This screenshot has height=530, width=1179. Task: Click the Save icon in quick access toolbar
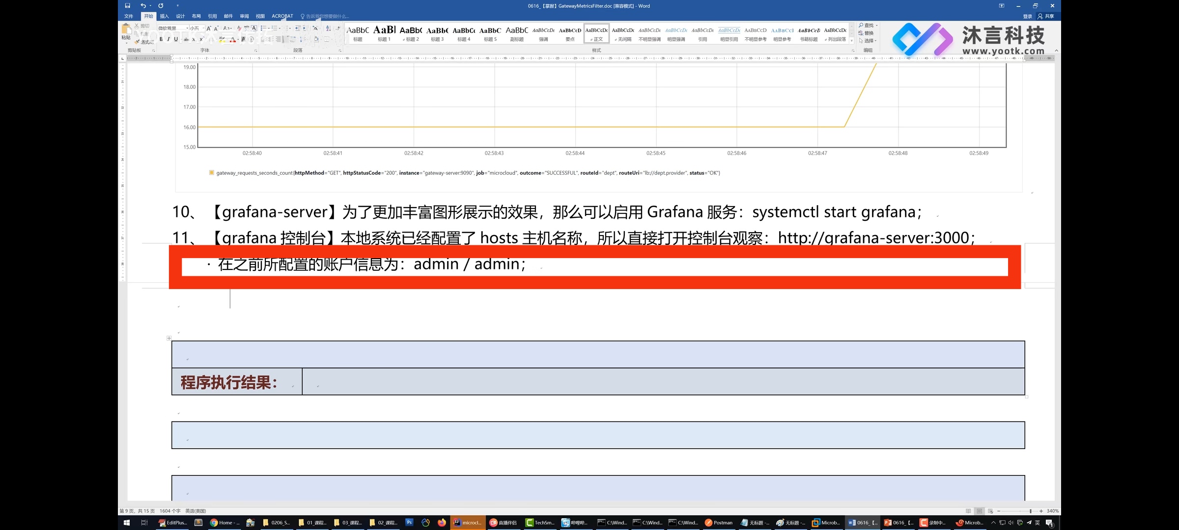pyautogui.click(x=127, y=6)
